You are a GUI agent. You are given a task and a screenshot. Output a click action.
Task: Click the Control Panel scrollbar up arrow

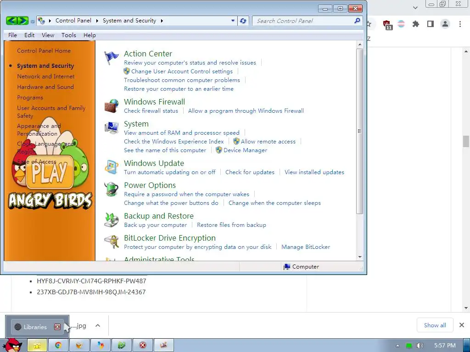click(x=360, y=44)
